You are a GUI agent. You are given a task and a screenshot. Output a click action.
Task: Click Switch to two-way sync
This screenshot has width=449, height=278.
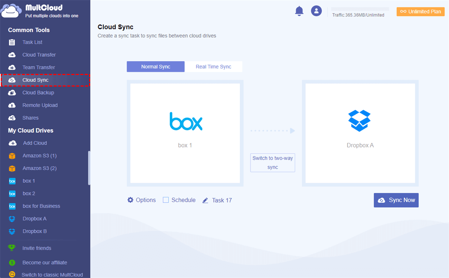click(273, 163)
